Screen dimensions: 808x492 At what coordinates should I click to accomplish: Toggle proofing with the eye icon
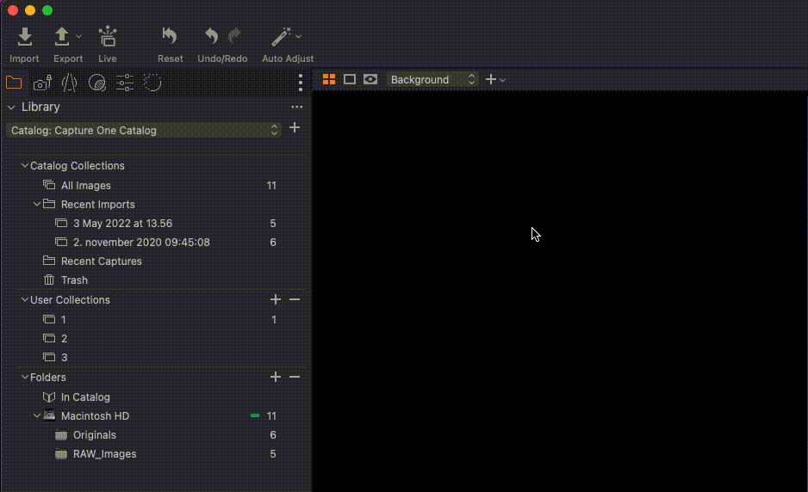(x=370, y=79)
